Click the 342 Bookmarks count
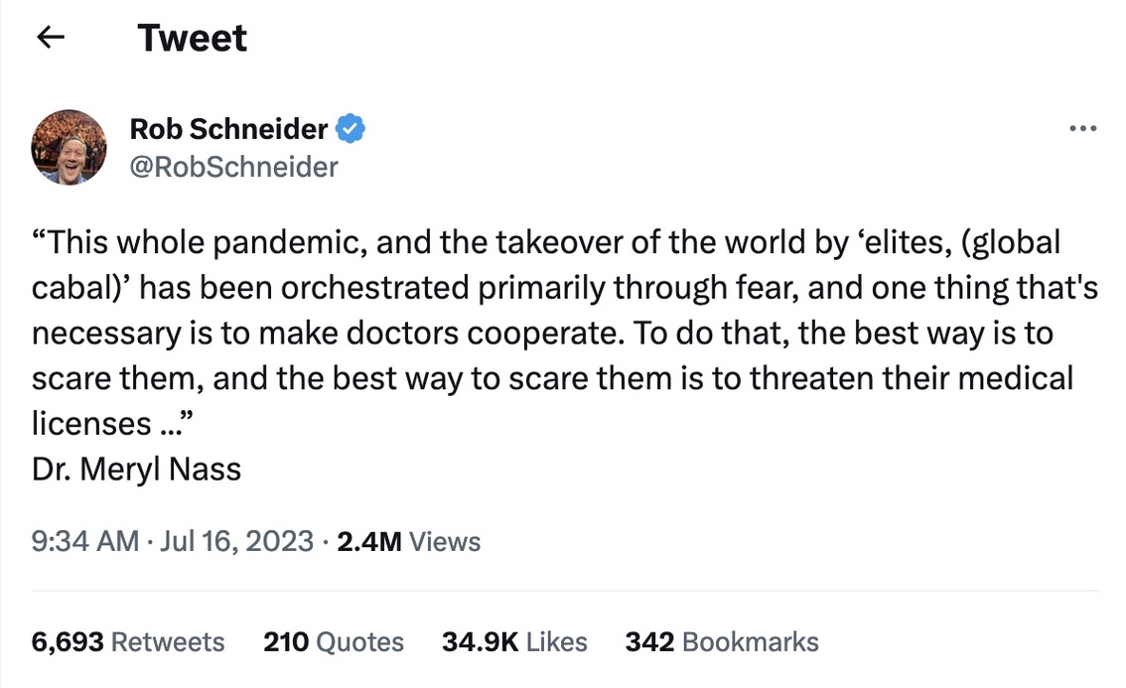The height and width of the screenshot is (688, 1126). coord(722,642)
